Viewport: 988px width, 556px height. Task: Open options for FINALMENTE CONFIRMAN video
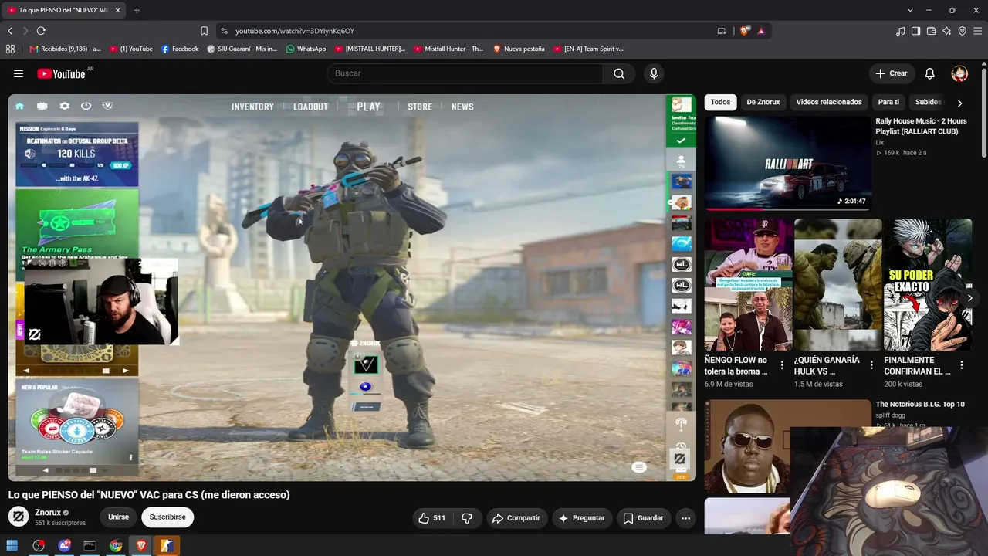(x=962, y=365)
